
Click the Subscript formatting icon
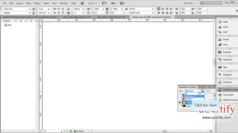tap(59, 13)
